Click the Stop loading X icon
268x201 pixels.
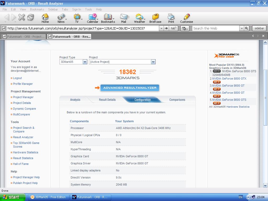coord(22,17)
